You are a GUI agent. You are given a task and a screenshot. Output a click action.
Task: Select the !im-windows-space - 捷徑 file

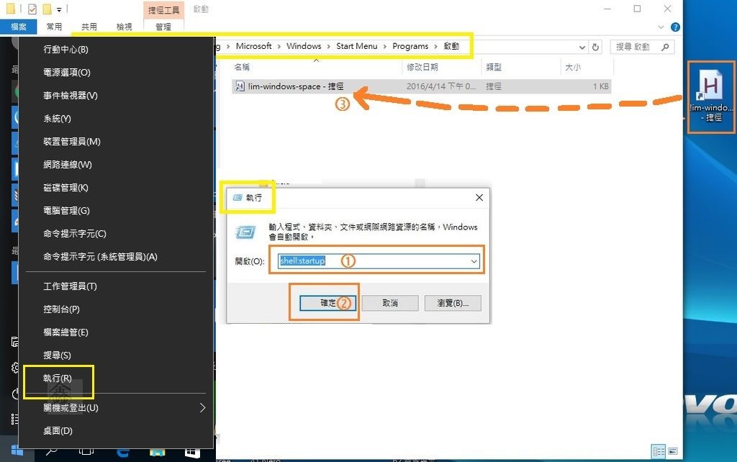[421, 86]
